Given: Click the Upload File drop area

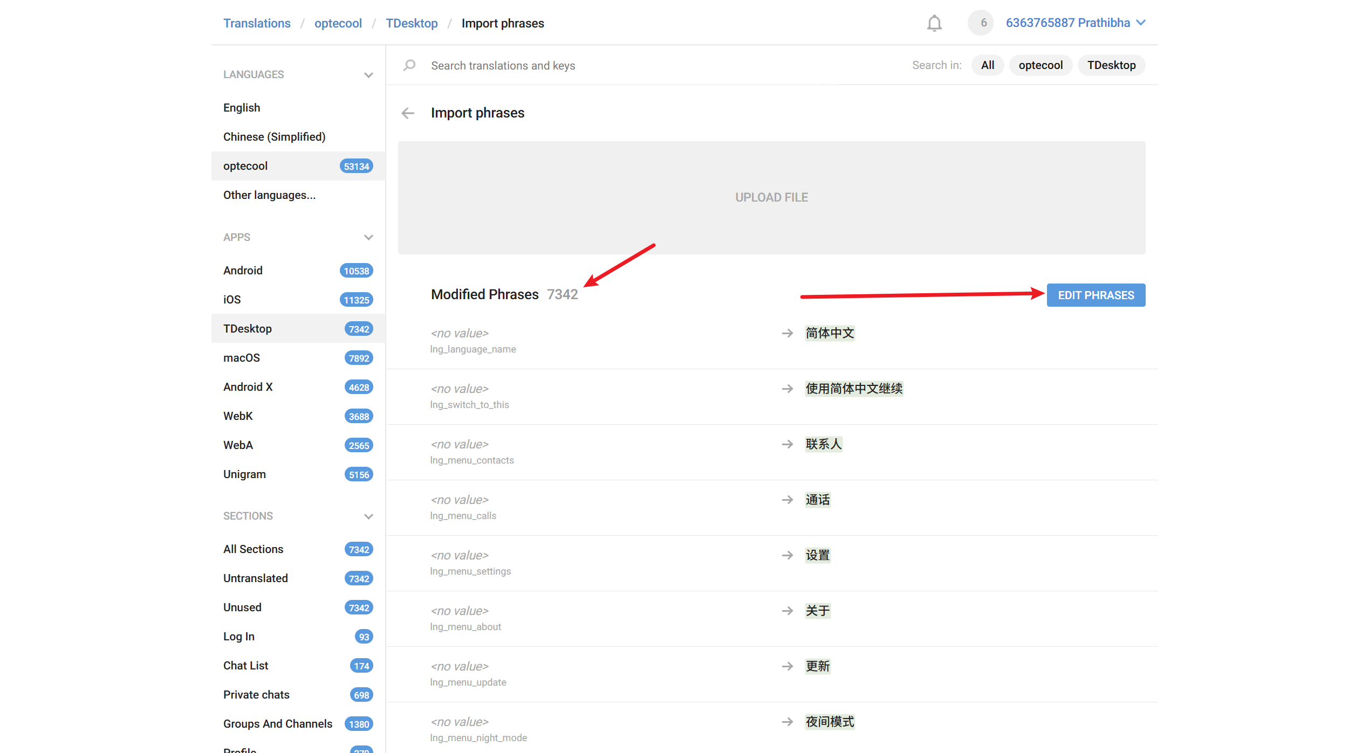Looking at the screenshot, I should click(x=771, y=197).
